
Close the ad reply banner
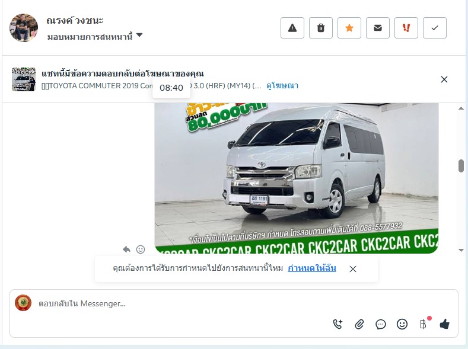(x=444, y=79)
